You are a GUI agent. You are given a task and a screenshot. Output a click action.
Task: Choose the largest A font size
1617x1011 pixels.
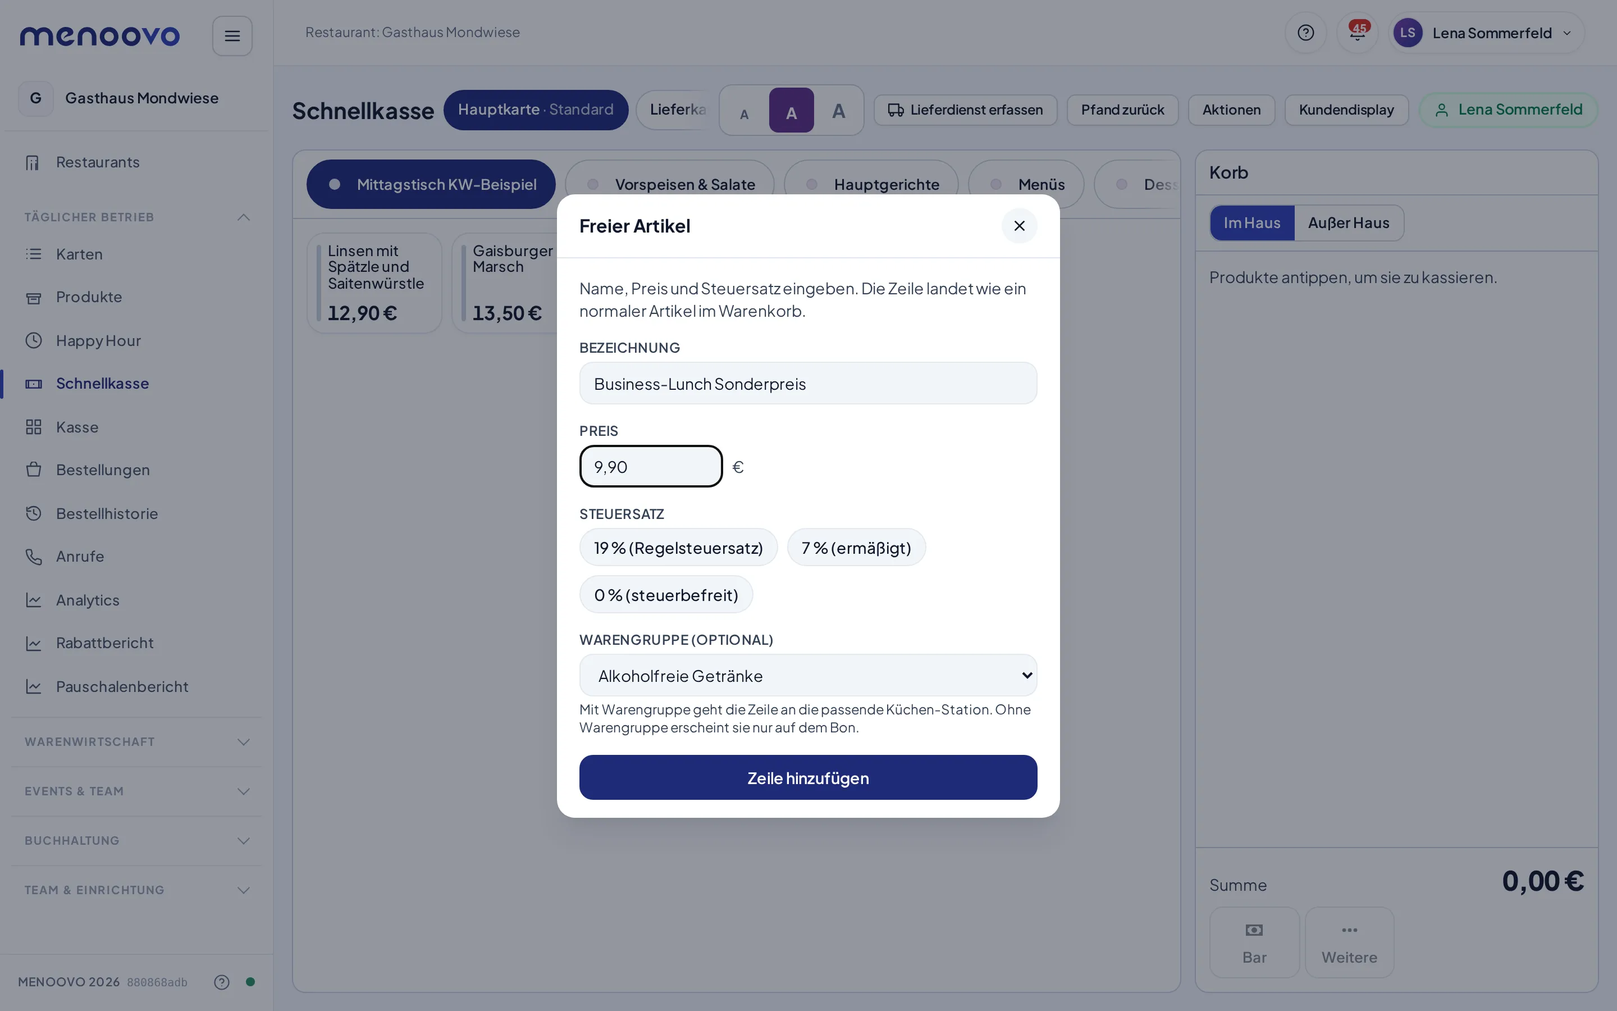click(x=838, y=111)
